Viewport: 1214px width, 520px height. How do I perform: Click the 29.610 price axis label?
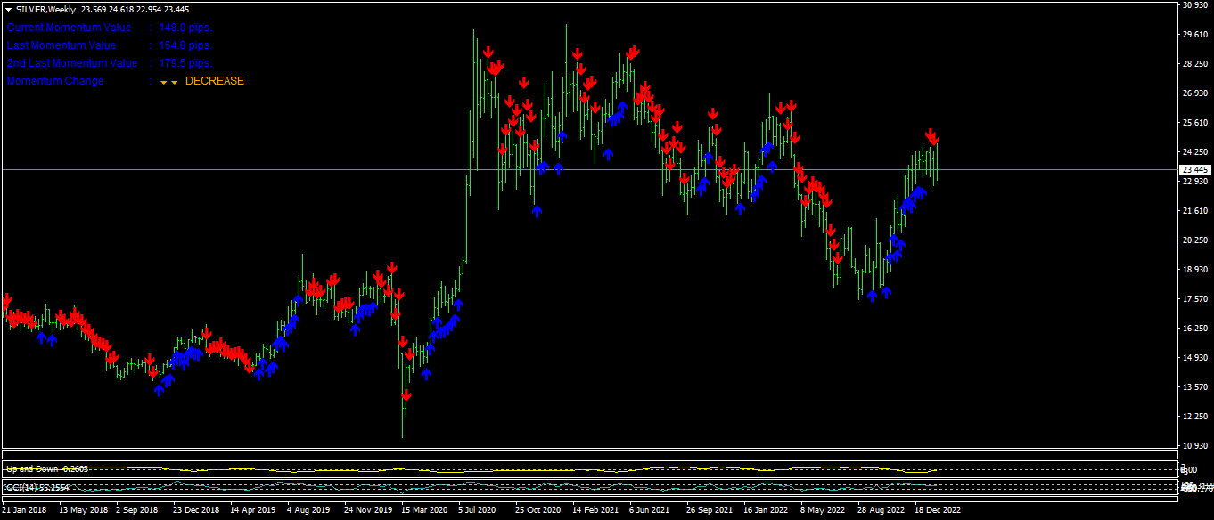1194,35
